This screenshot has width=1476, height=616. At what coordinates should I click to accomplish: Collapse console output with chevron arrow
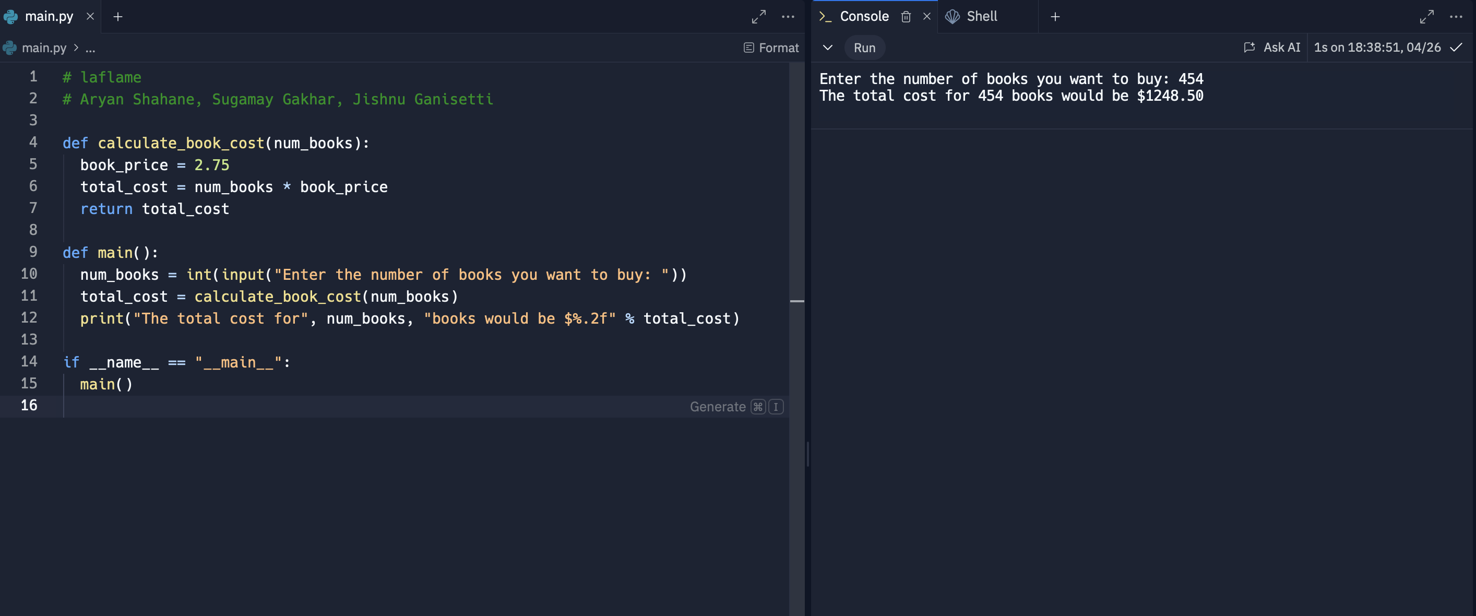[827, 48]
